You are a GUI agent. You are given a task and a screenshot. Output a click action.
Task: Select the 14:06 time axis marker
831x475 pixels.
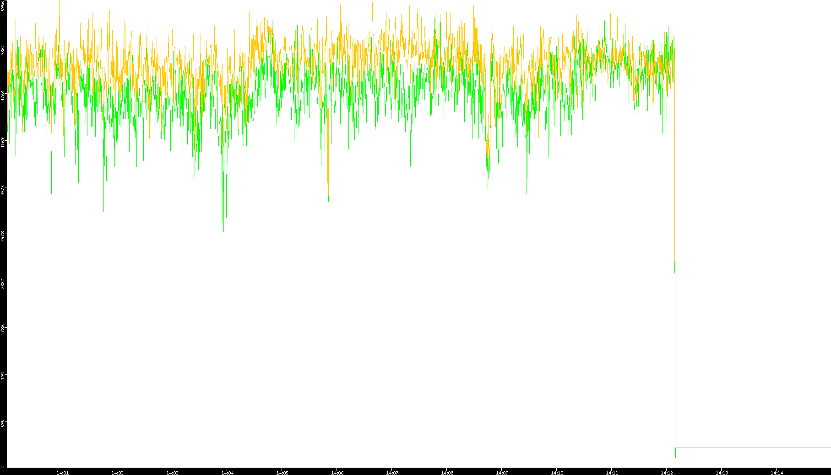pos(337,473)
